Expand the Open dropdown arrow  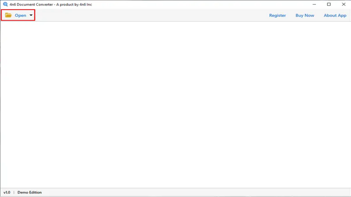coord(31,15)
